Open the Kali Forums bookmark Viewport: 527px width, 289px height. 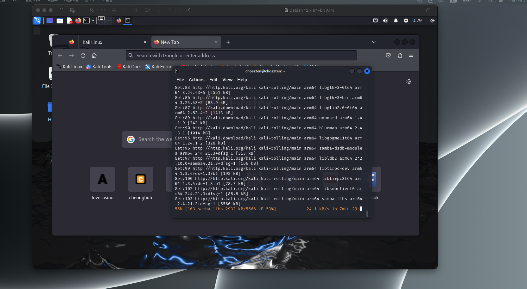160,67
